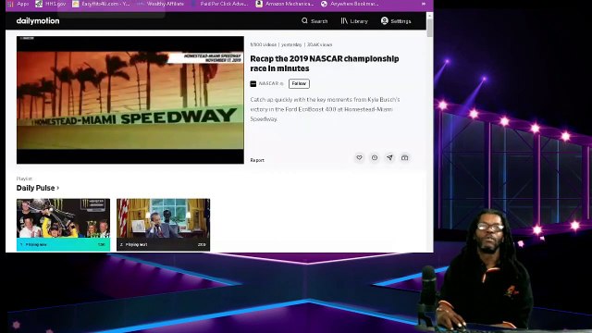Click the Report link
The height and width of the screenshot is (333, 592).
pyautogui.click(x=257, y=160)
